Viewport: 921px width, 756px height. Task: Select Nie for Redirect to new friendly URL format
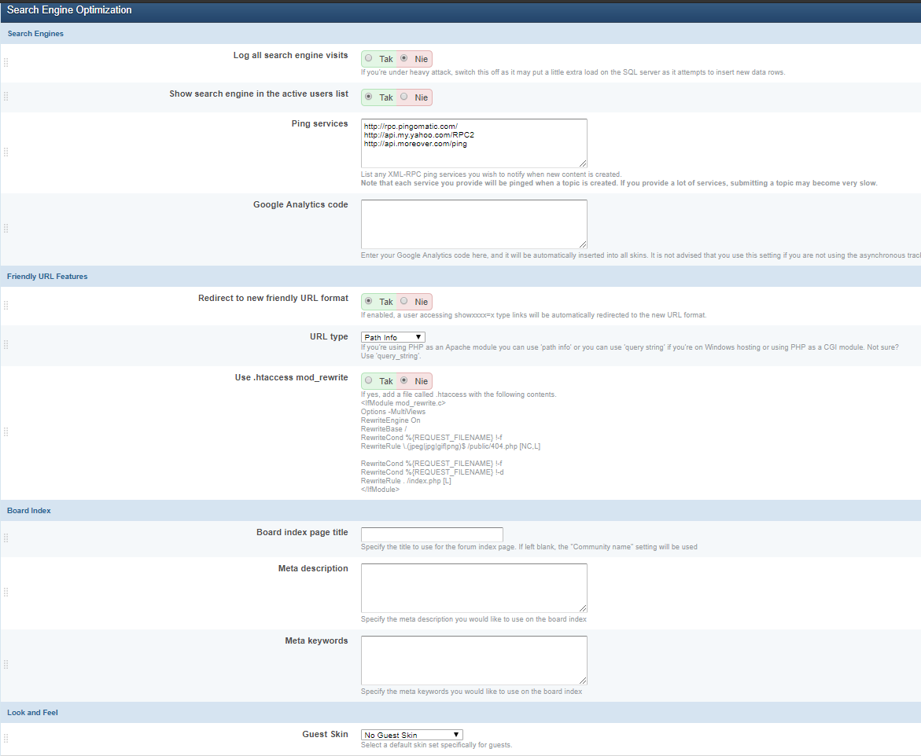[x=404, y=301]
